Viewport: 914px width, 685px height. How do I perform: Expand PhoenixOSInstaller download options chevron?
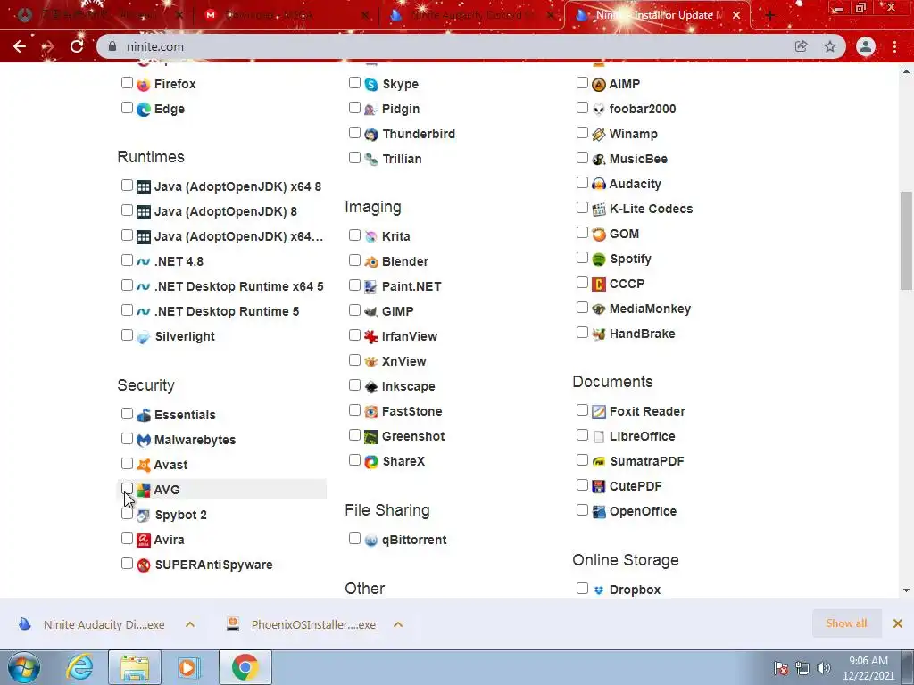398,624
